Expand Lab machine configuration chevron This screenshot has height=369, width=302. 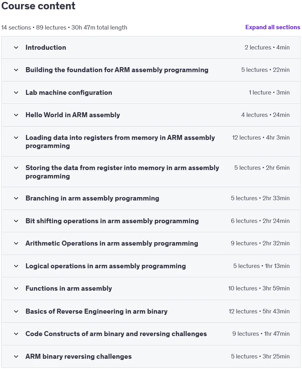pos(16,93)
